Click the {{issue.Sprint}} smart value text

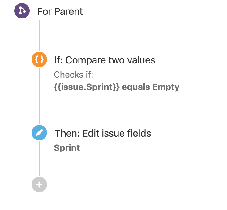tap(87, 87)
